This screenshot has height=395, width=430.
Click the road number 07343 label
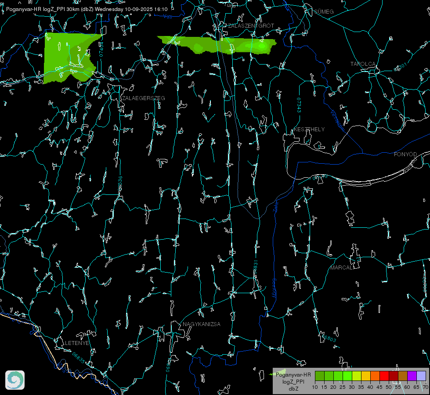[x=299, y=105]
